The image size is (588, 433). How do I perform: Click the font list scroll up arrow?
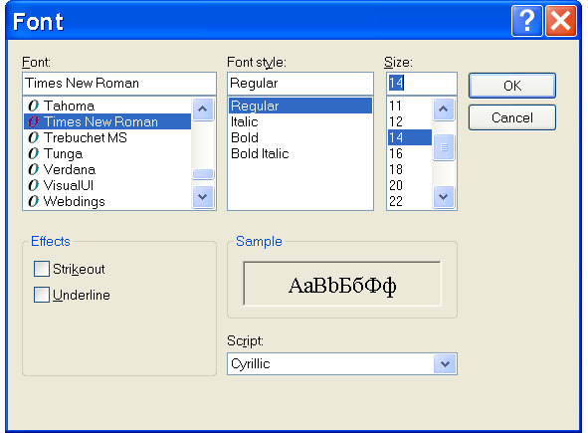[x=203, y=109]
